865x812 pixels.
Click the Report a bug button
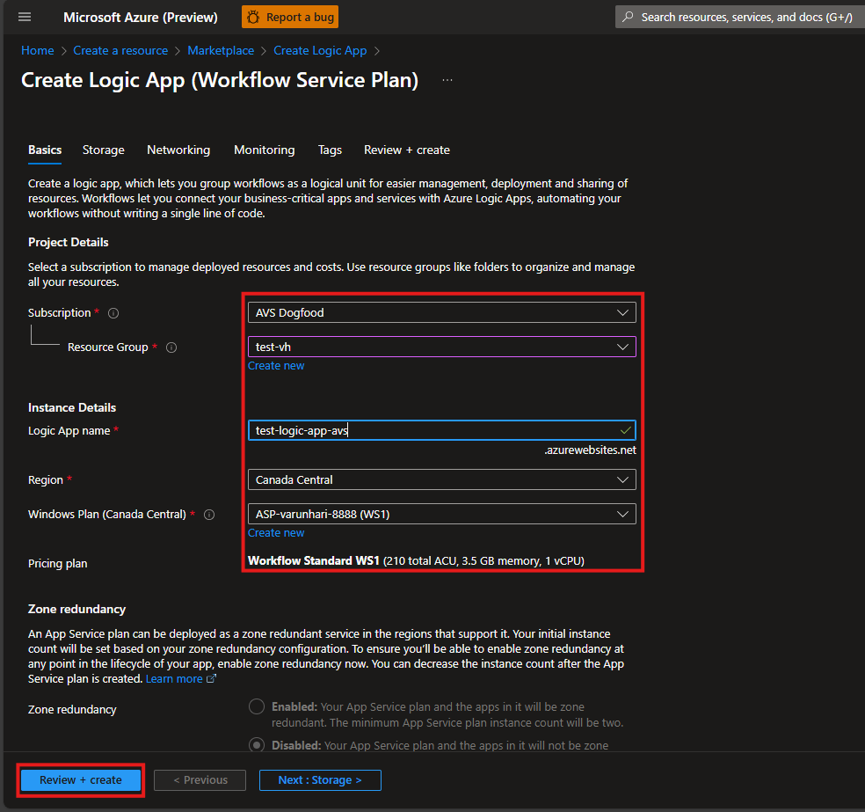click(x=290, y=17)
